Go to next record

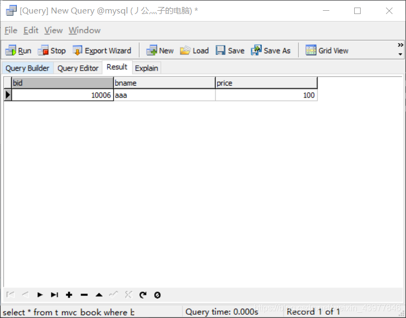coord(40,295)
